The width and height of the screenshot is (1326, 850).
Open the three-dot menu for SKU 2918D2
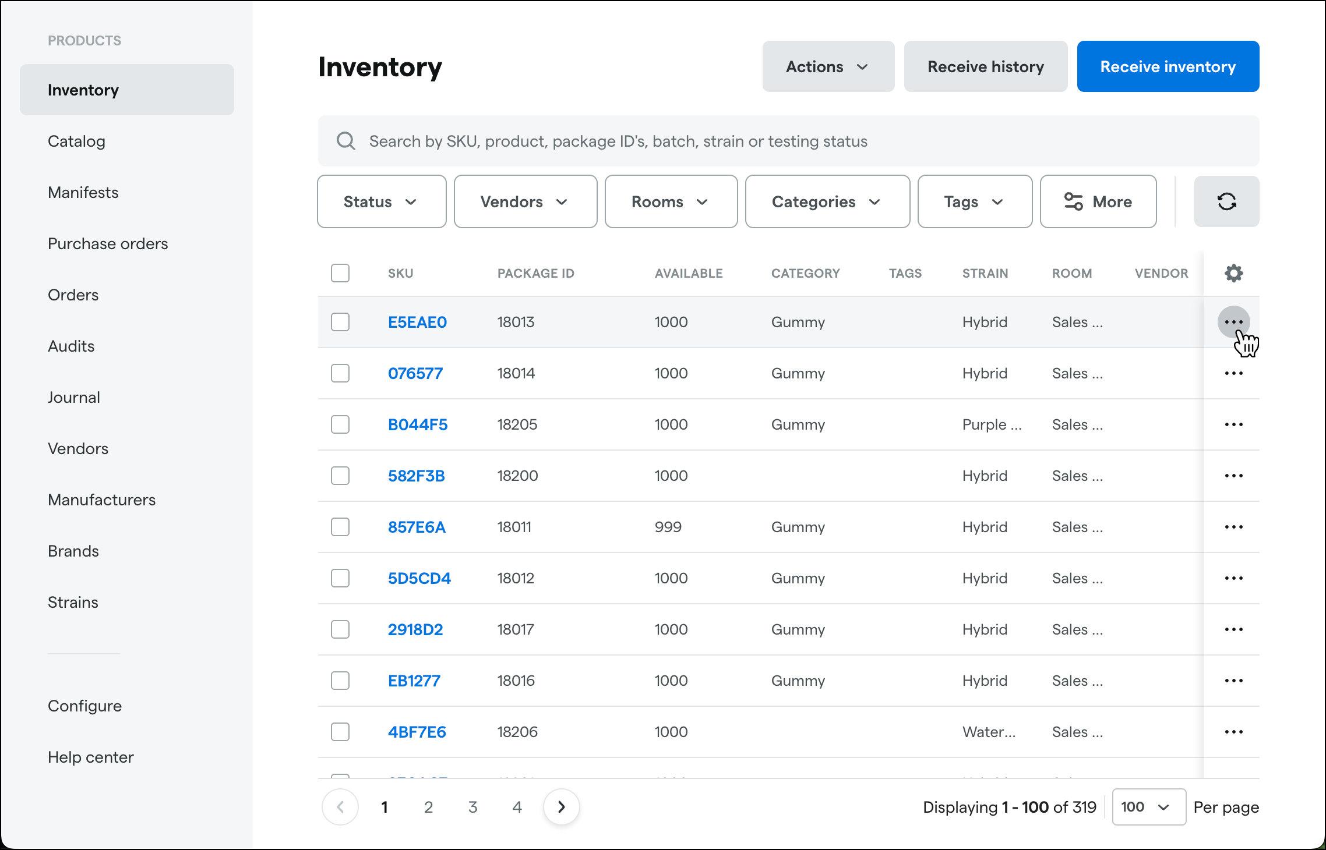[x=1233, y=629]
